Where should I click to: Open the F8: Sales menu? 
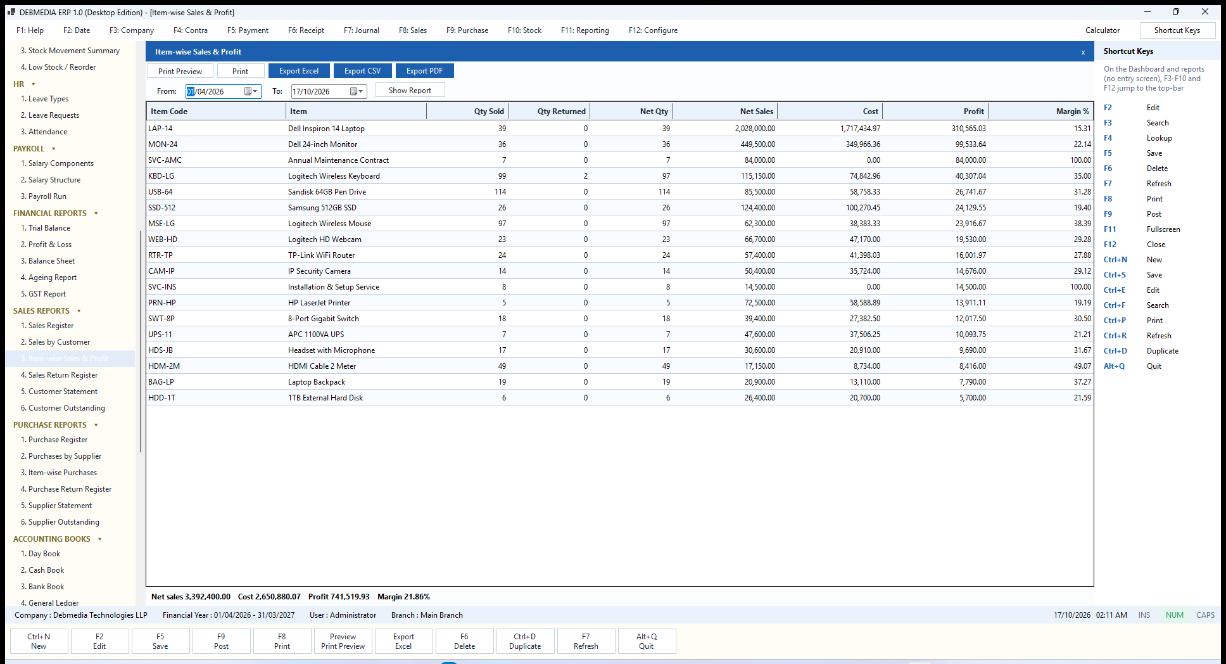coord(413,30)
